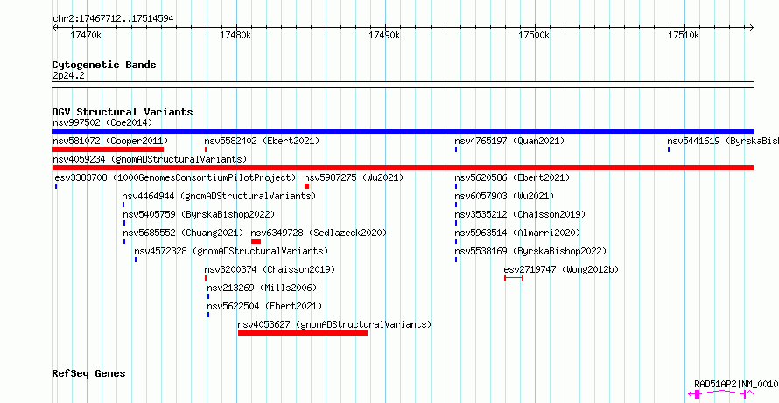The width and height of the screenshot is (779, 403).
Task: Select the RAD51AP2 magenta gene glyph
Action: point(721,394)
